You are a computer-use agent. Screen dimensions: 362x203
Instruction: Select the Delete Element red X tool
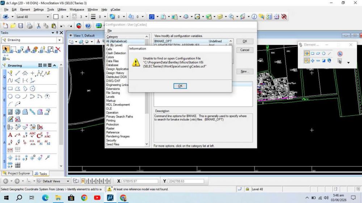58,49
